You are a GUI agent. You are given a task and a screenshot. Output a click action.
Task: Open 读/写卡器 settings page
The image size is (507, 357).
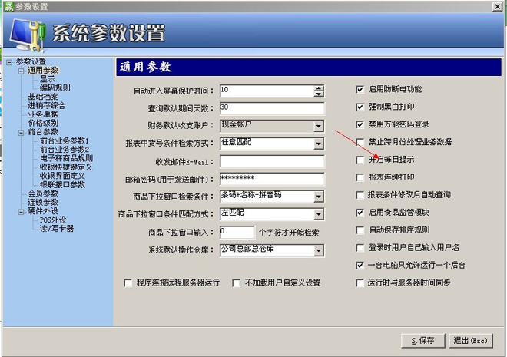point(57,229)
